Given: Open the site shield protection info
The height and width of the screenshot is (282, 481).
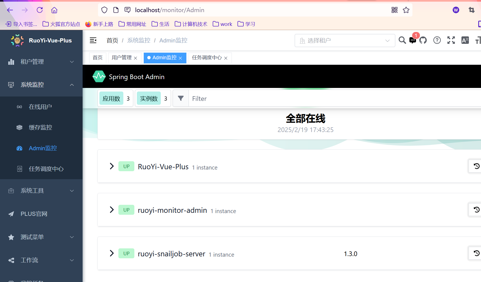Looking at the screenshot, I should pyautogui.click(x=104, y=10).
